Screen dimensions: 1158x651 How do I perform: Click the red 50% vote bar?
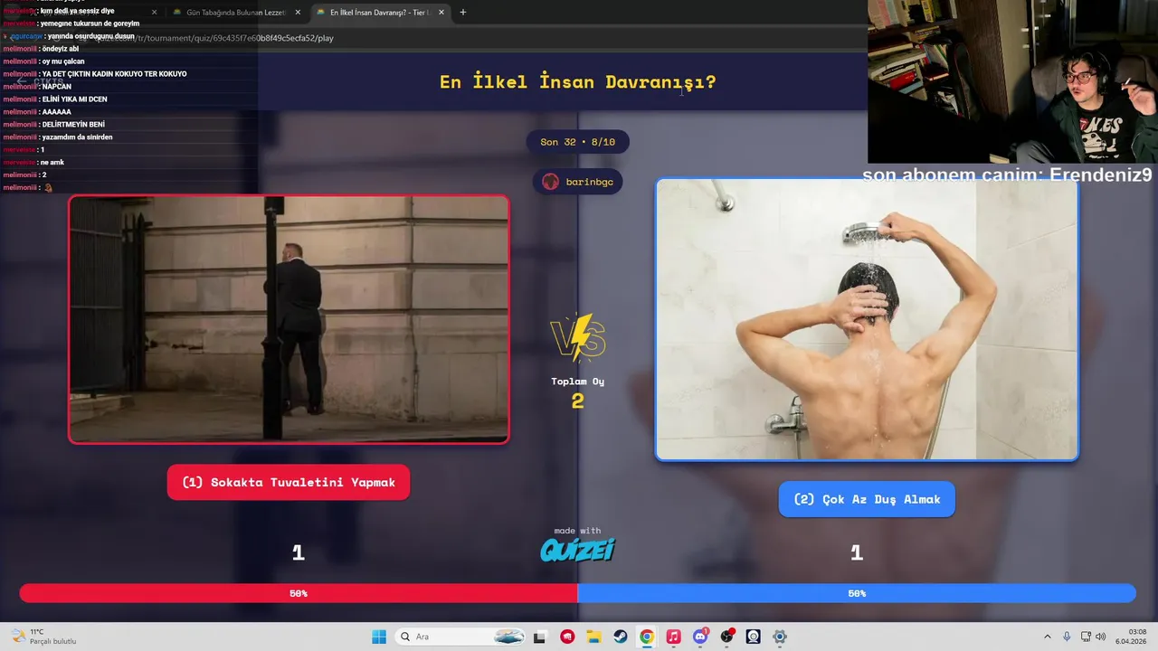299,593
